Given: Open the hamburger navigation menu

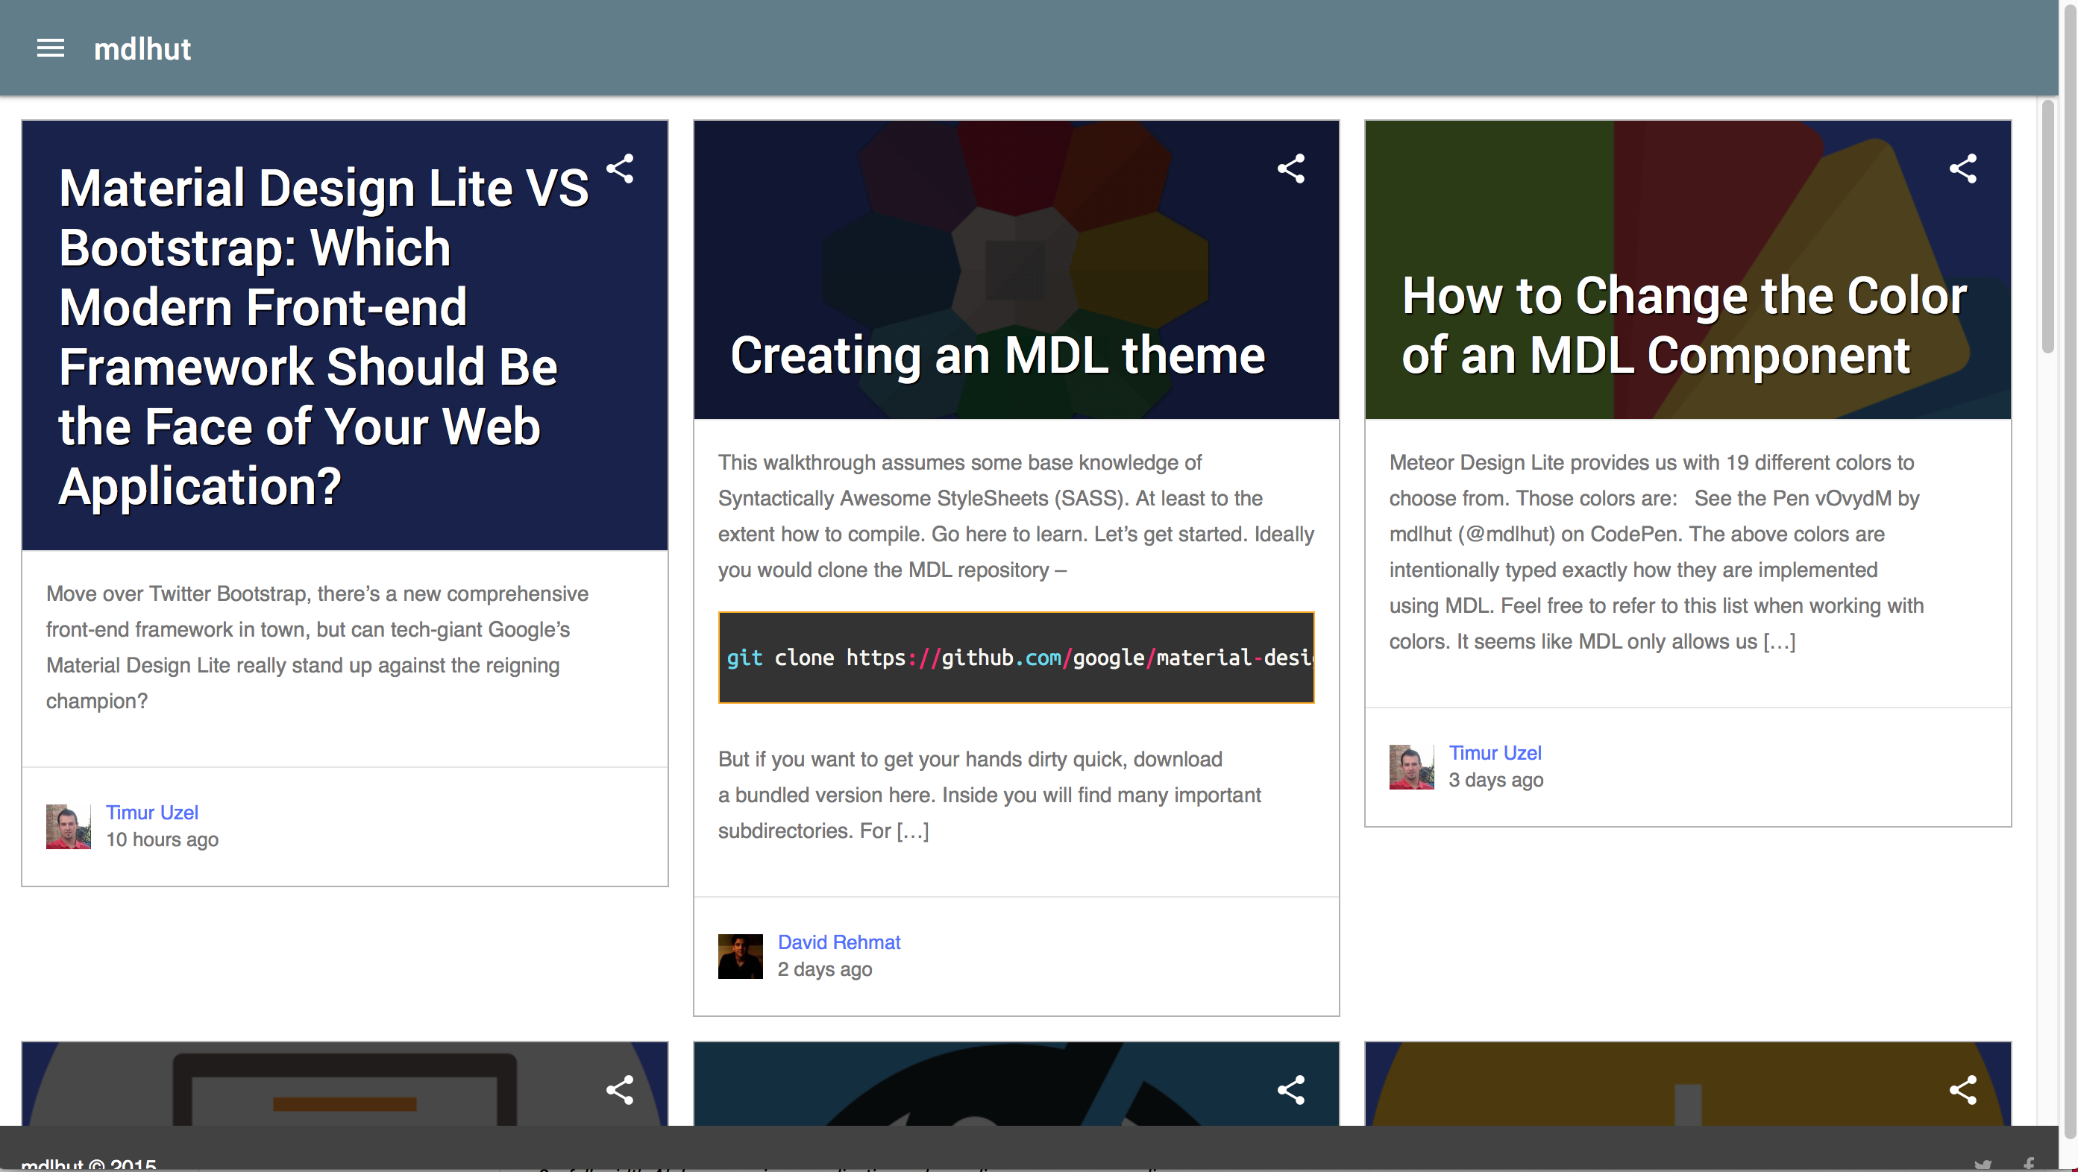Looking at the screenshot, I should tap(50, 48).
